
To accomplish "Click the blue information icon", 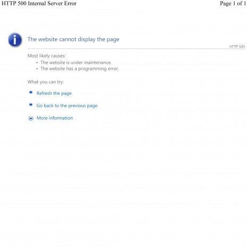I will pos(15,40).
